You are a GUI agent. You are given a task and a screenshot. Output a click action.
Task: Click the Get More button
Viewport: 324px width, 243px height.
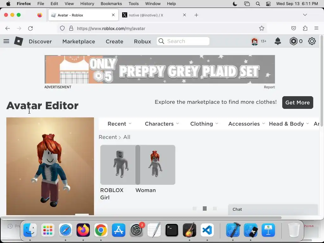[x=297, y=103]
